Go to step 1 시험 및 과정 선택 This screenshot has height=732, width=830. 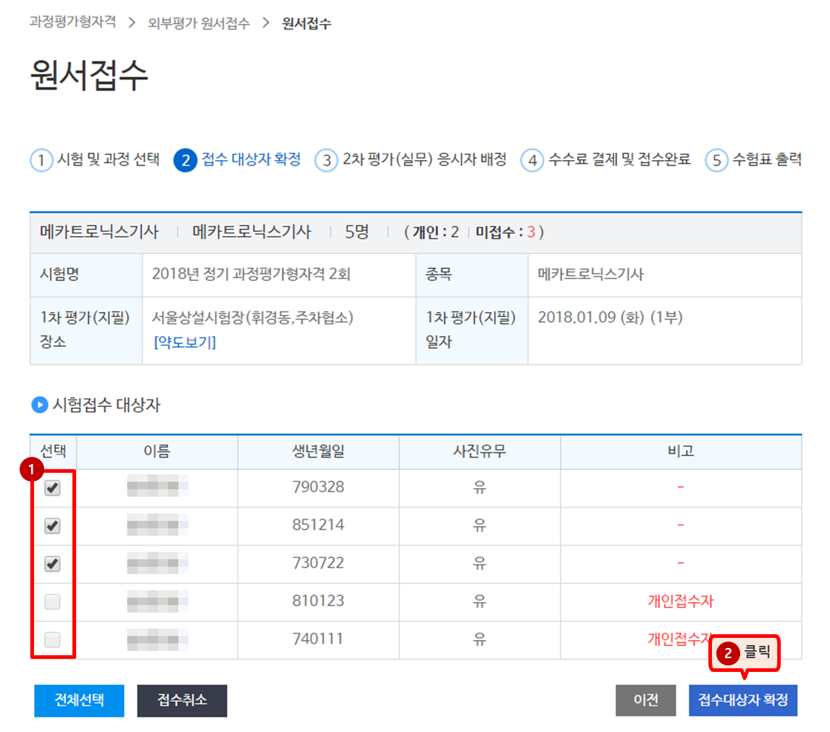[95, 159]
